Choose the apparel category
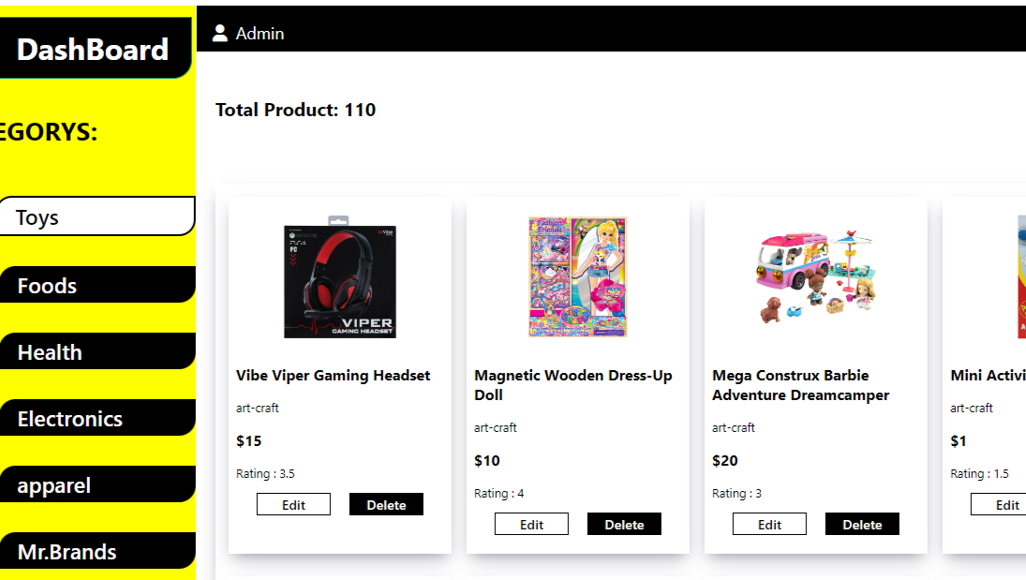 tap(97, 484)
